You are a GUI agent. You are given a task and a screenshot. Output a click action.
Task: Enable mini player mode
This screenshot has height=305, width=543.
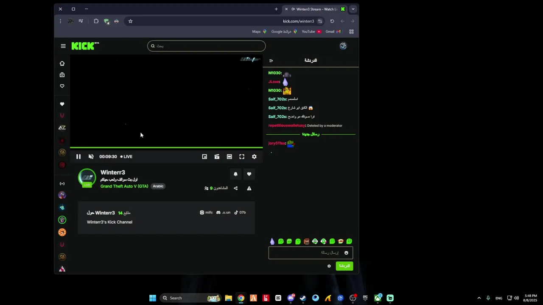[x=204, y=157]
